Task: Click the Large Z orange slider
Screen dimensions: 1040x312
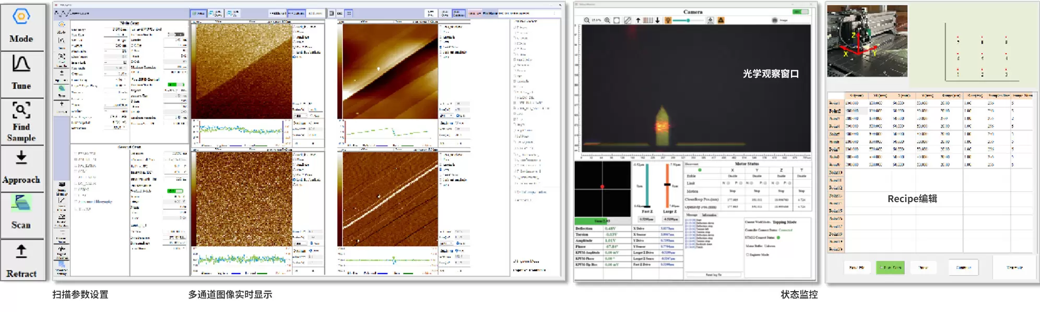Action: point(667,184)
